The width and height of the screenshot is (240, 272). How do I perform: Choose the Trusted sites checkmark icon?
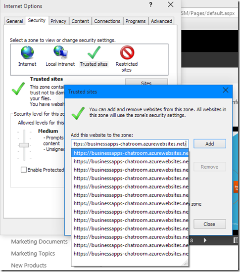point(94,52)
